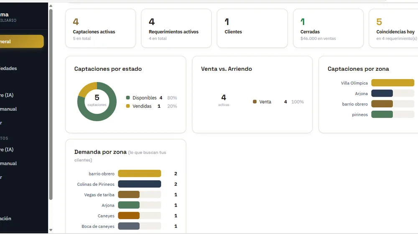Click the "(lo que buscan tus clientes)" note
Image resolution: width=418 pixels, height=234 pixels.
coord(120,156)
